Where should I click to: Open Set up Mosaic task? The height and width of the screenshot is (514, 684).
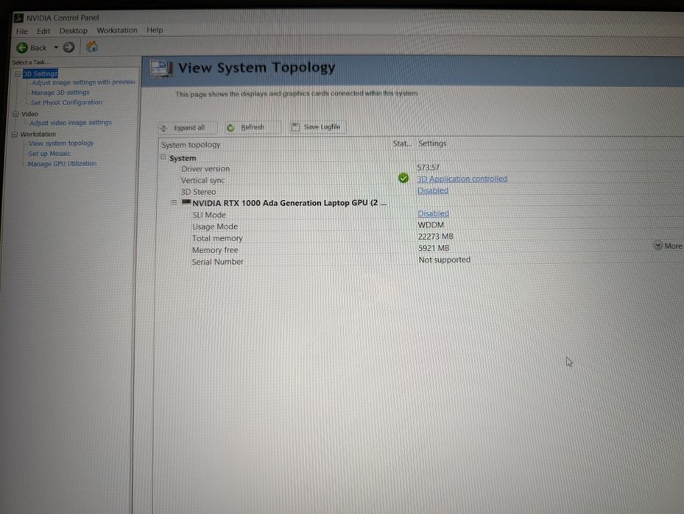click(49, 154)
